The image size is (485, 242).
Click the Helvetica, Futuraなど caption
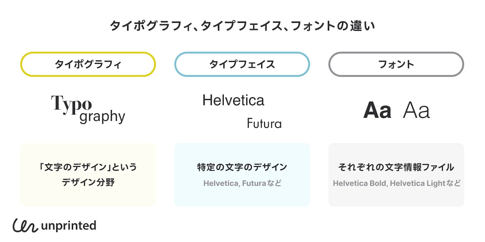point(242,184)
